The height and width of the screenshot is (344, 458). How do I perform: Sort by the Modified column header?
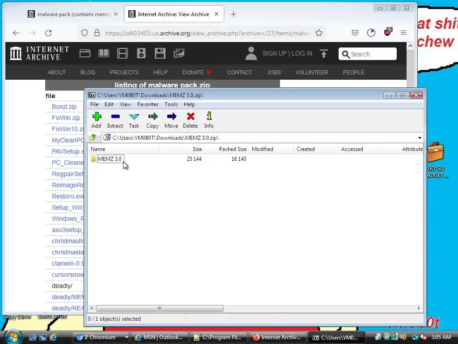(271, 149)
